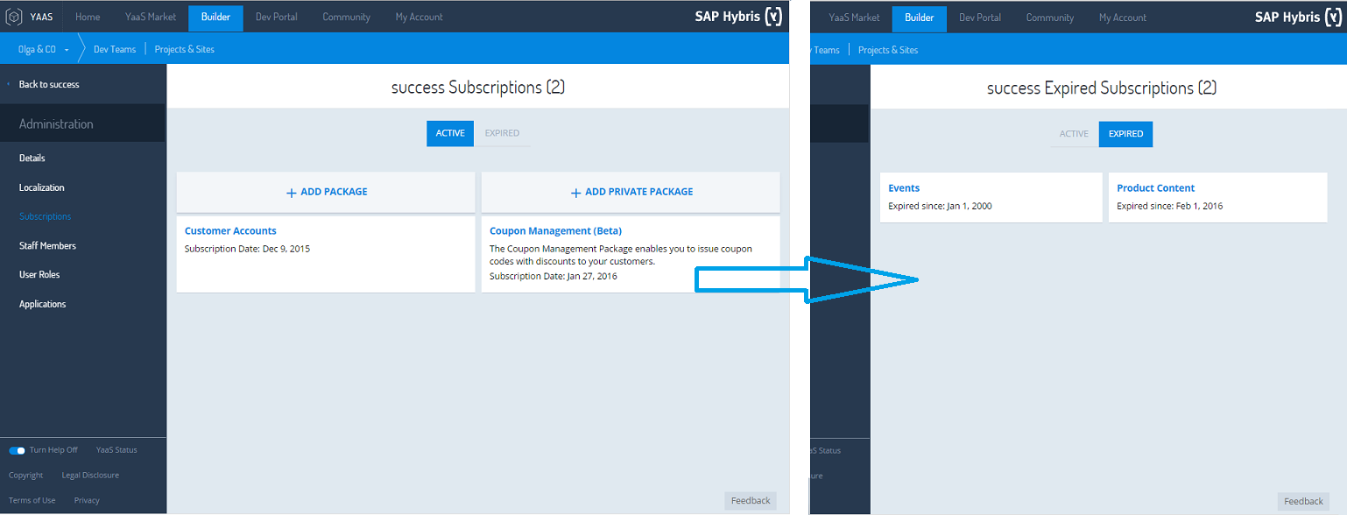Click 'Expired since: Feb 1, 2016' text

[x=1170, y=207]
